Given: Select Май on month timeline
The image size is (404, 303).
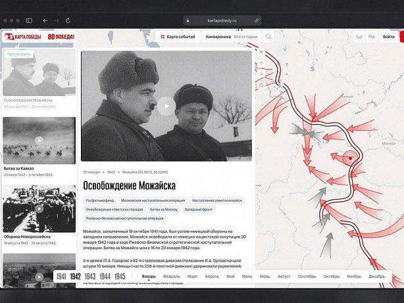Looking at the screenshot, I should [x=230, y=277].
